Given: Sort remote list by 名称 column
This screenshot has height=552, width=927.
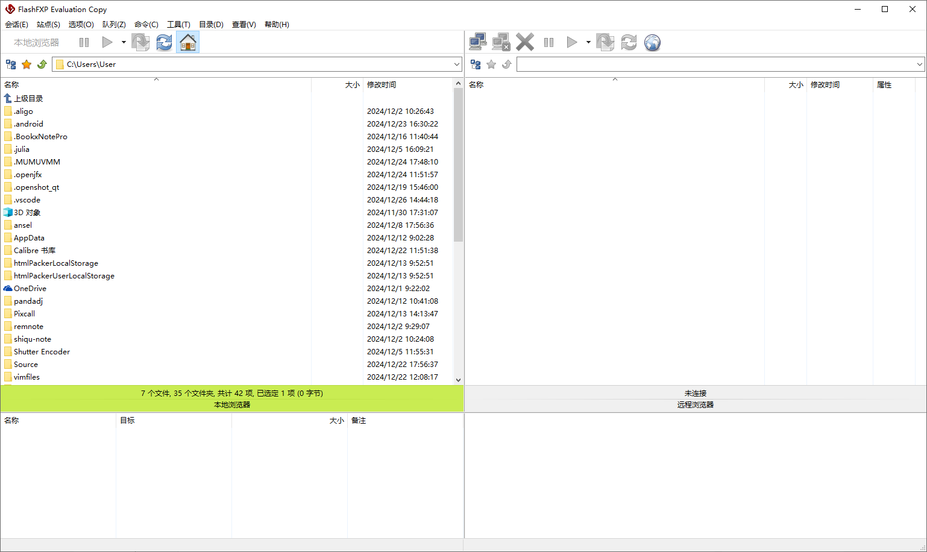Looking at the screenshot, I should coord(615,85).
